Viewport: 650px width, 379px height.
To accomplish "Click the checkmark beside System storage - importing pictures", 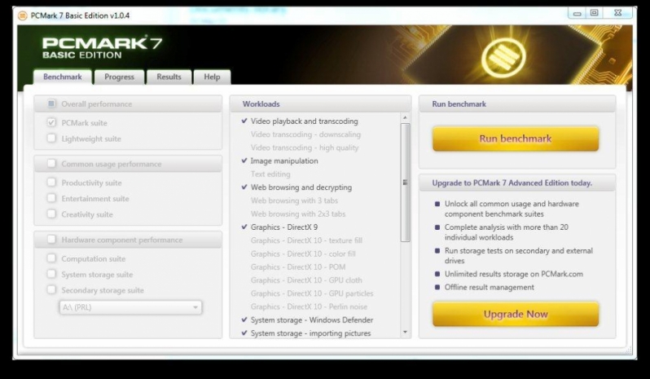I will coord(244,333).
